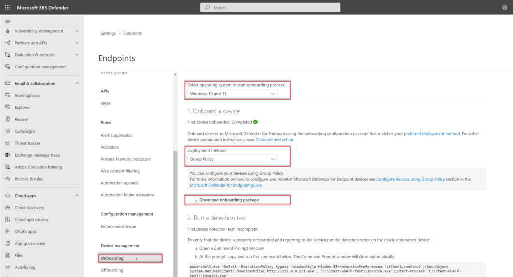The height and width of the screenshot is (277, 513).
Task: Click the Vulnerability management icon
Action: coord(8,31)
